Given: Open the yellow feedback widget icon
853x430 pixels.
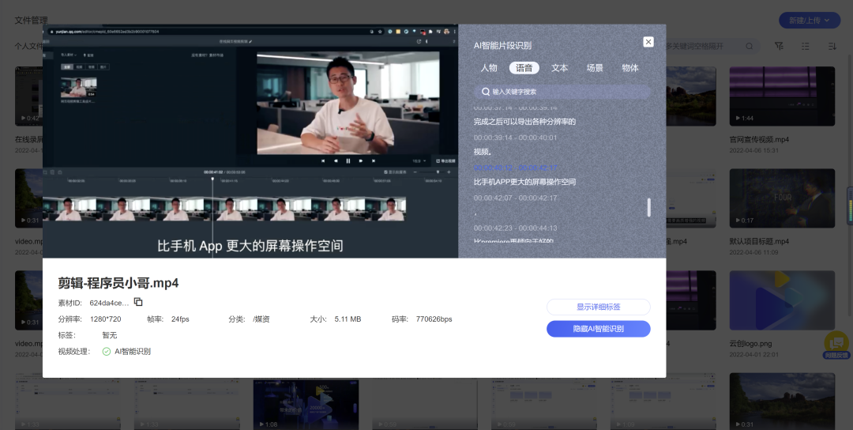Looking at the screenshot, I should [x=836, y=343].
